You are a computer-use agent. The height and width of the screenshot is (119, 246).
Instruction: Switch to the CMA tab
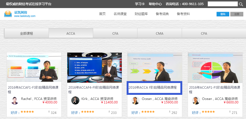click(x=160, y=33)
